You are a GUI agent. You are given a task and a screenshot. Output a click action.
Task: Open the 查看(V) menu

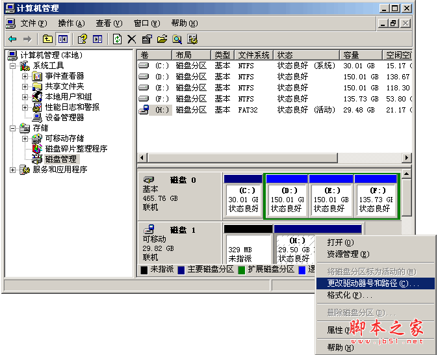(109, 23)
